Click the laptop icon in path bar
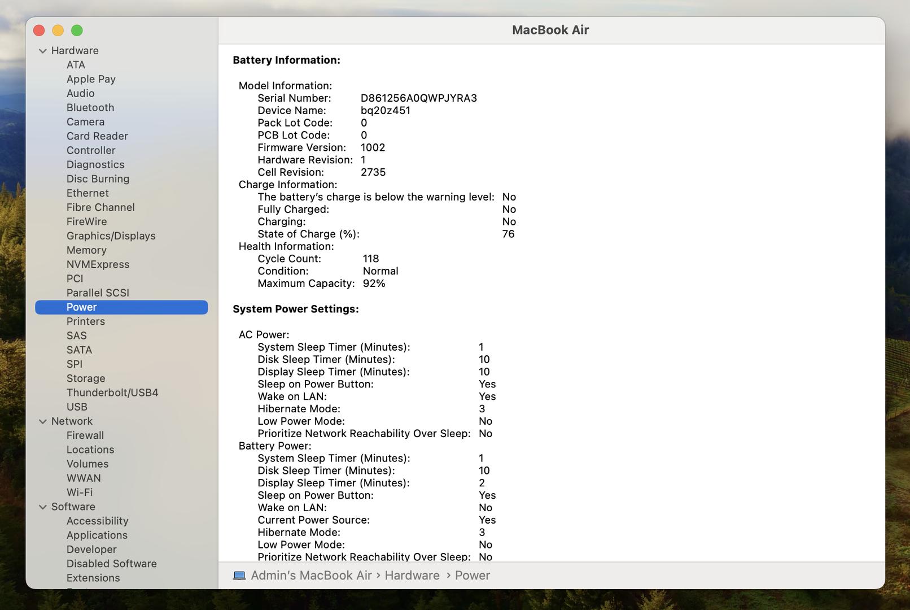The width and height of the screenshot is (910, 610). point(239,576)
